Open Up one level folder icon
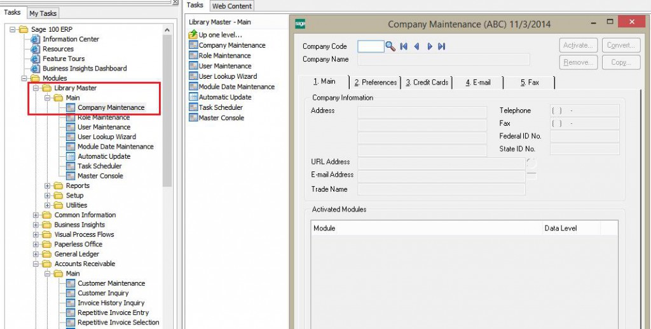The image size is (651, 329). click(193, 35)
